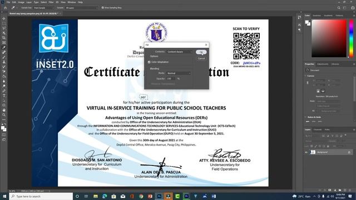Click the Windows search box
The image size is (356, 200).
41,196
